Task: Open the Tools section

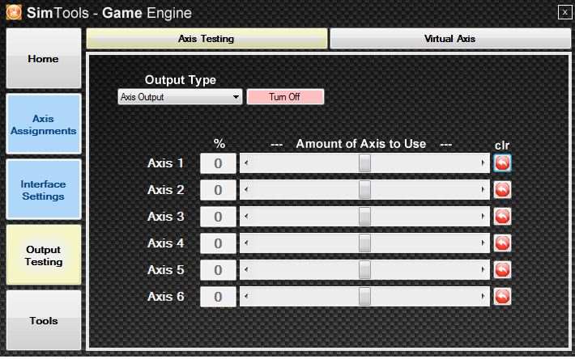Action: point(44,320)
